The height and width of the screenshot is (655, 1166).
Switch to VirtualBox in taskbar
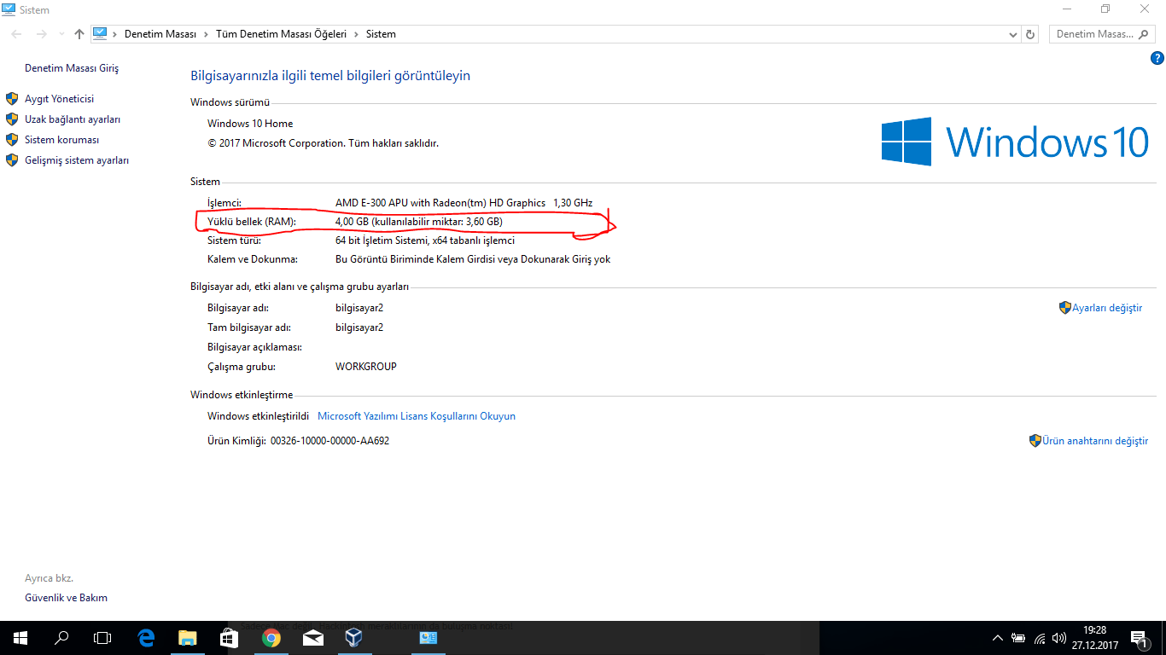354,638
